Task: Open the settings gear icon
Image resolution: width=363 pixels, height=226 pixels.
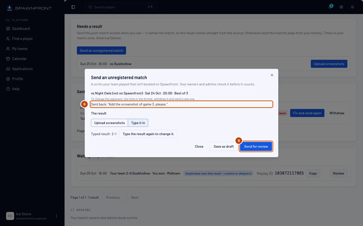Action: (x=341, y=7)
